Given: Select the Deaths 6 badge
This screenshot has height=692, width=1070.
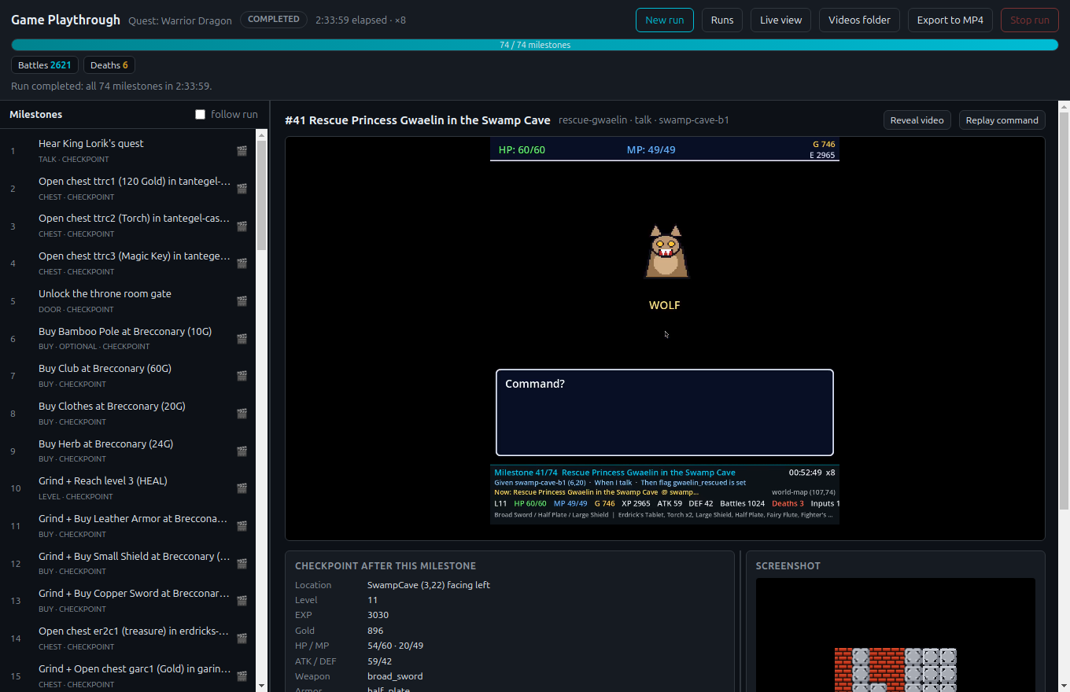Looking at the screenshot, I should pyautogui.click(x=109, y=65).
